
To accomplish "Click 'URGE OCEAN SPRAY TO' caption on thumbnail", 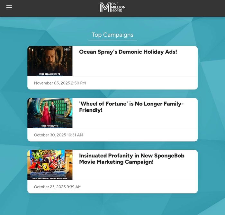I will tap(50, 74).
